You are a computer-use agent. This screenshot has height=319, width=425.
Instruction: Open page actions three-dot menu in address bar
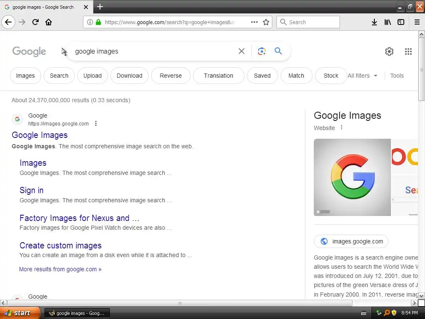(254, 22)
